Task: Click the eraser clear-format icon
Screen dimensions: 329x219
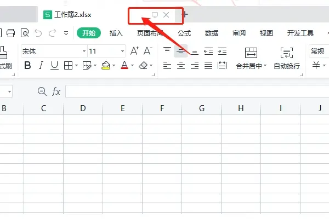Action: [x=144, y=66]
